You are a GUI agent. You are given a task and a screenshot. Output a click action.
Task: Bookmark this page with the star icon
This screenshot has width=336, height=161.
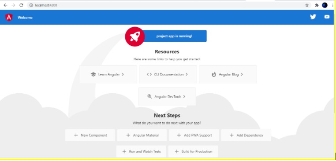307,5
